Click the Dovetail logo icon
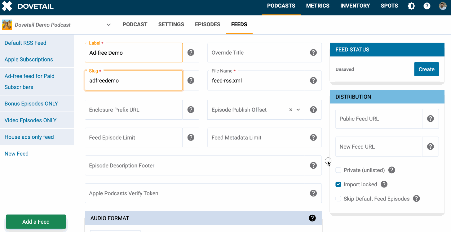 click(7, 6)
